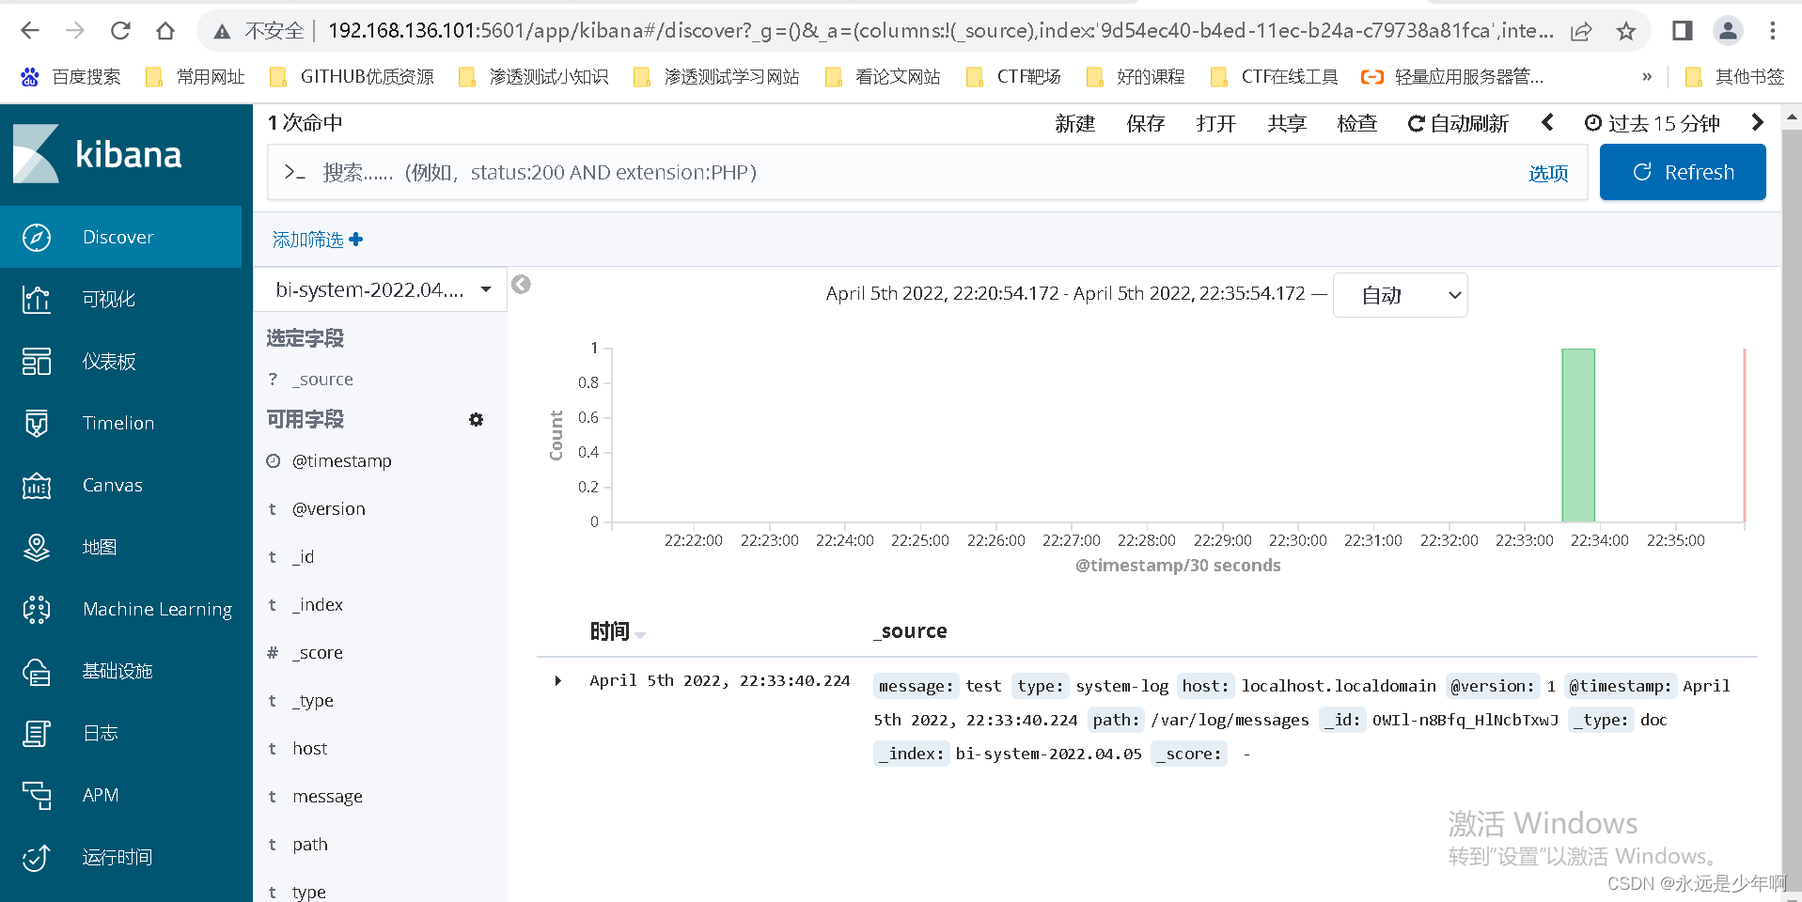1802x902 pixels.
Task: Open the GITHUB优质资源 bookmark folder
Action: click(352, 76)
